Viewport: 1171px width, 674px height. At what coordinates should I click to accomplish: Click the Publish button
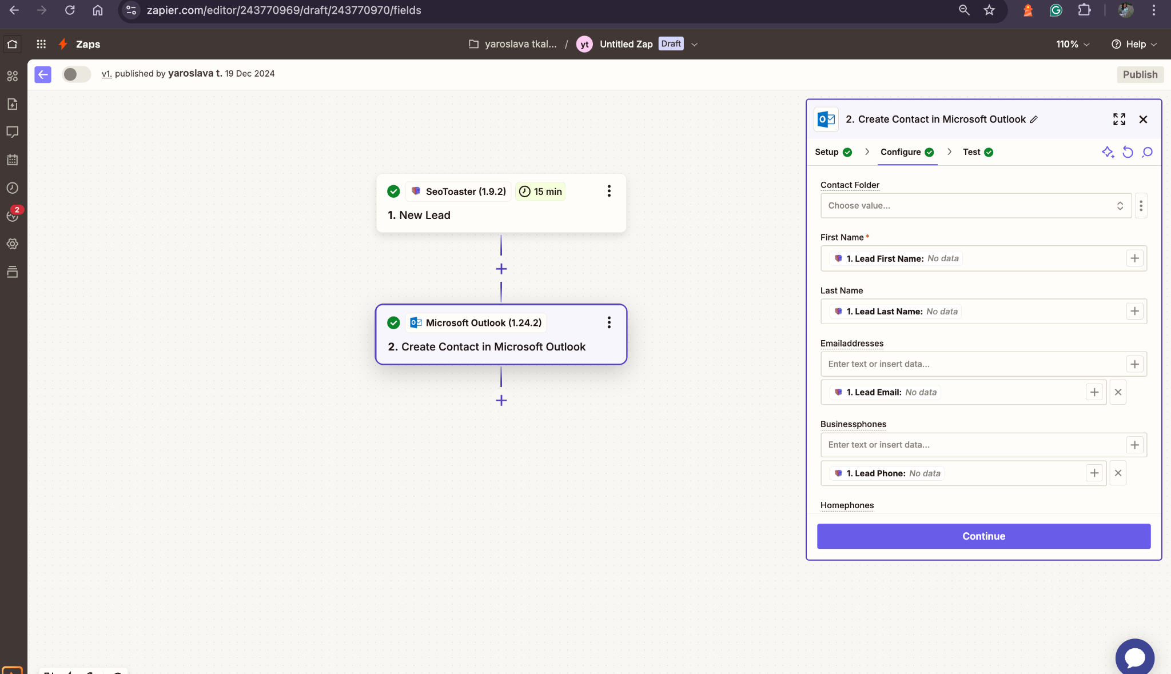point(1140,74)
